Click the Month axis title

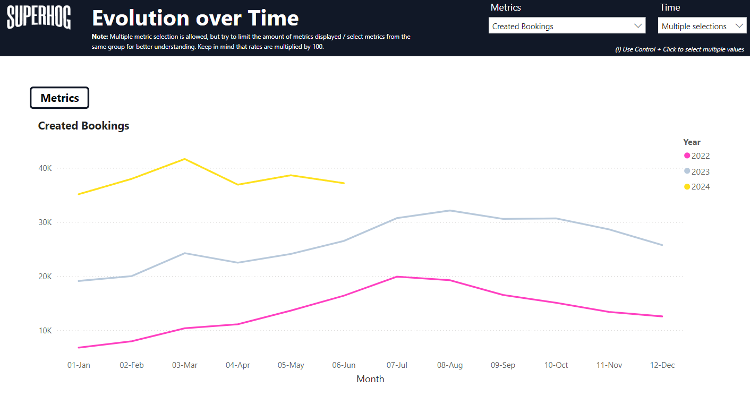click(x=370, y=379)
